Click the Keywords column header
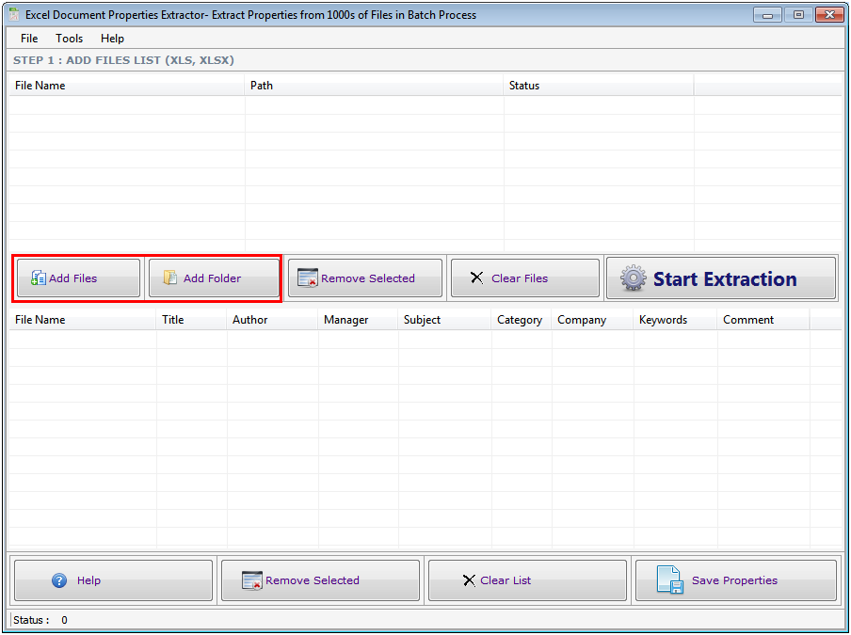The height and width of the screenshot is (635, 851). [675, 320]
